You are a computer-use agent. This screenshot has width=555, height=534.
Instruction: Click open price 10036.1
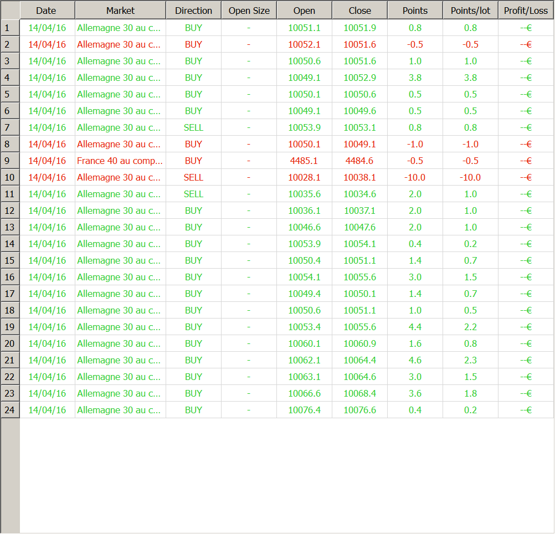(305, 210)
